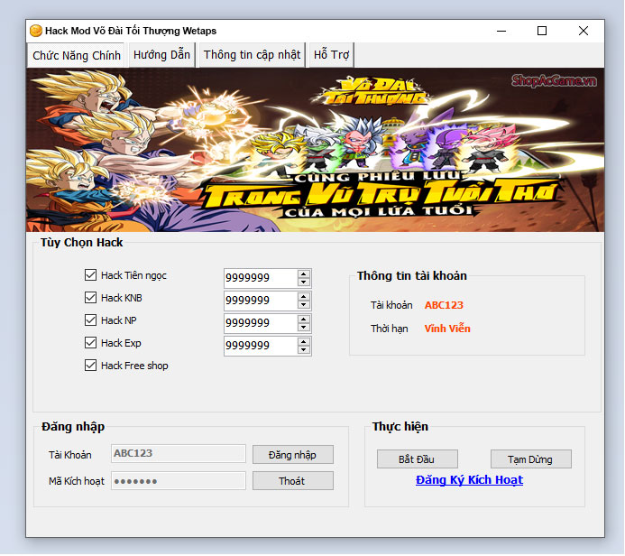This screenshot has height=556, width=625.
Task: Decrease Hack Exp value with down arrow
Action: coord(304,350)
